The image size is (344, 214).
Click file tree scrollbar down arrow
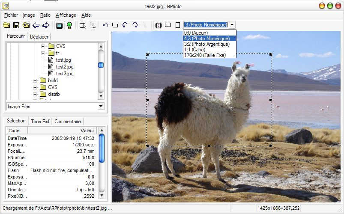[x=101, y=96]
